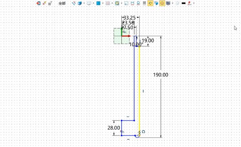Screen dimensions: 241x147
Task: Expand the dropdown beside framed view icon
Action: [x=122, y=3]
